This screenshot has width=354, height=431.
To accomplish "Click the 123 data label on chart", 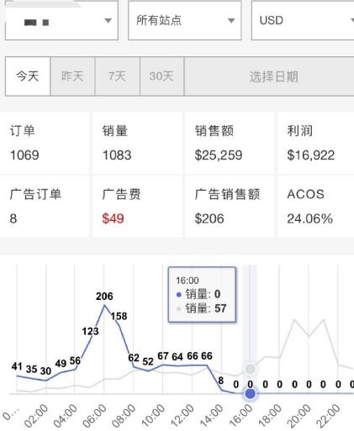I will tap(90, 331).
